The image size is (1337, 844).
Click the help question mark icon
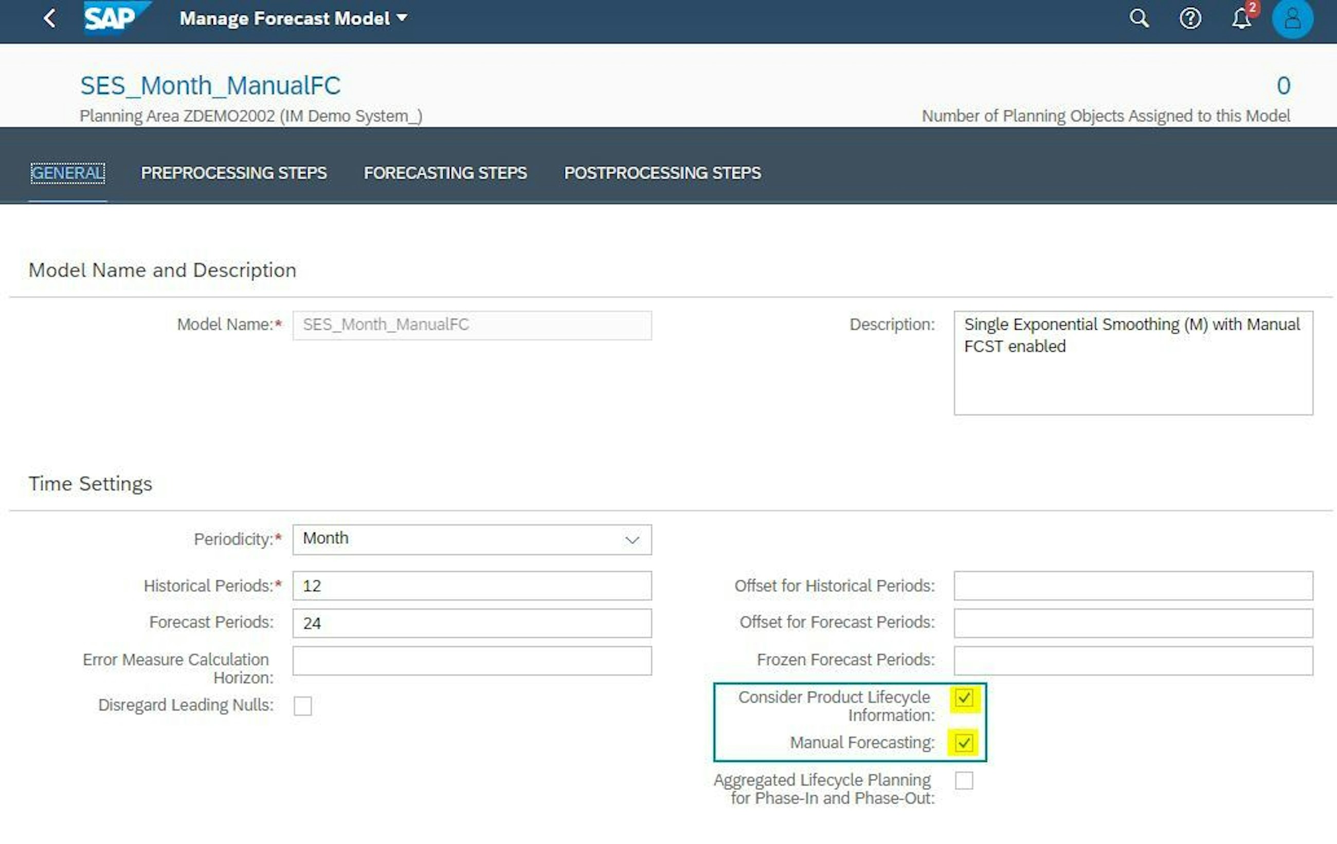[x=1189, y=19]
